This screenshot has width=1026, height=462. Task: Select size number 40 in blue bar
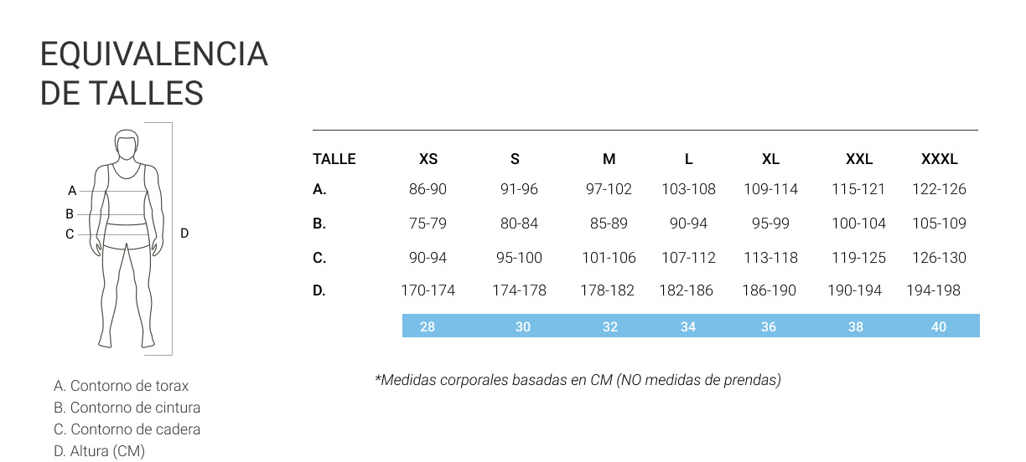point(939,326)
